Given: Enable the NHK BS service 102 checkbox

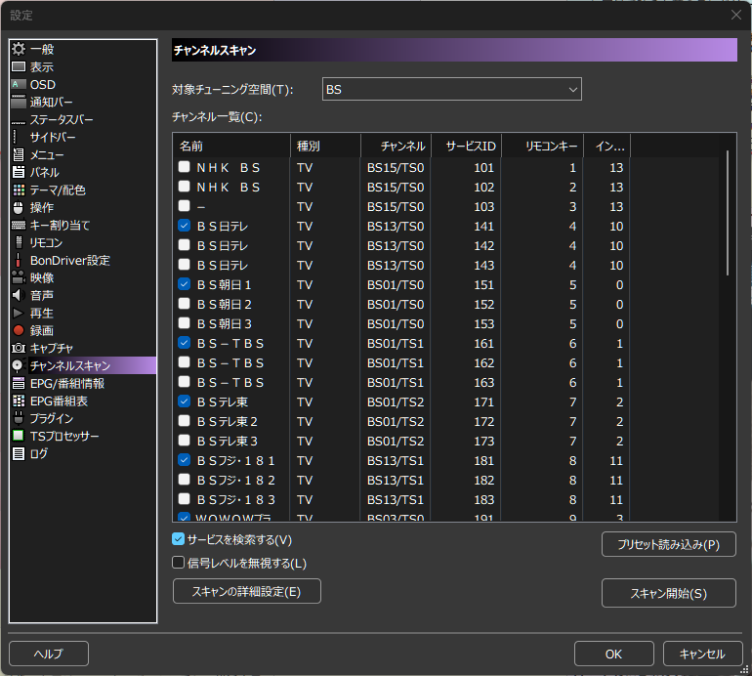Looking at the screenshot, I should 185,187.
